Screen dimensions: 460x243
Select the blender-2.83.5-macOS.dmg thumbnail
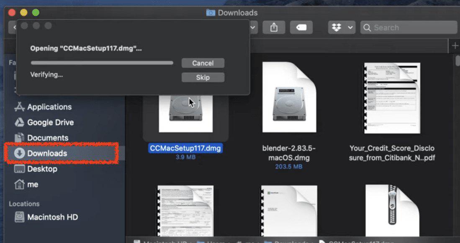point(289,97)
